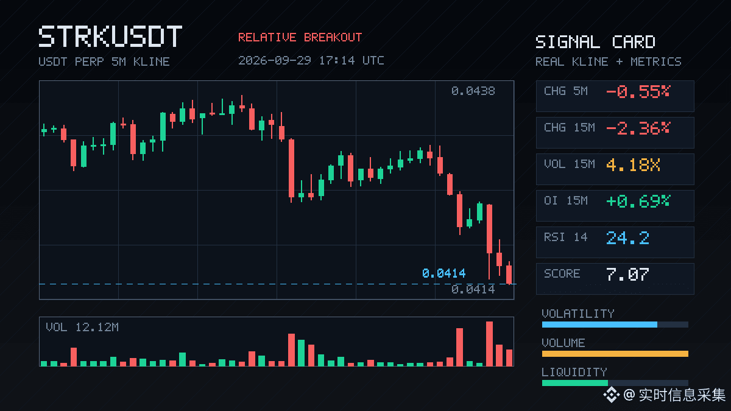Screen dimensions: 731x411
Task: Click the Binance logo icon in watermark
Action: 611,395
